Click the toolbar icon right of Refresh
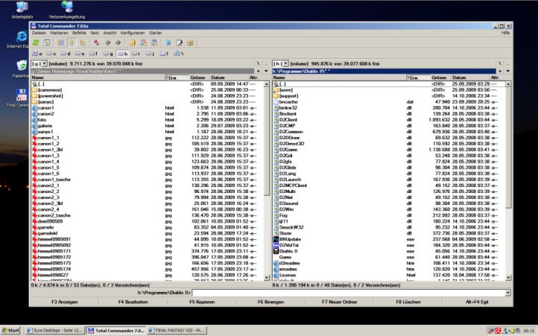 coord(47,42)
